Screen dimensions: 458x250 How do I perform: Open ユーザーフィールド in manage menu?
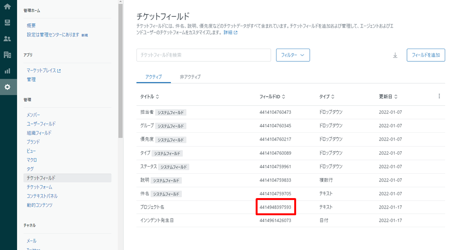(41, 124)
